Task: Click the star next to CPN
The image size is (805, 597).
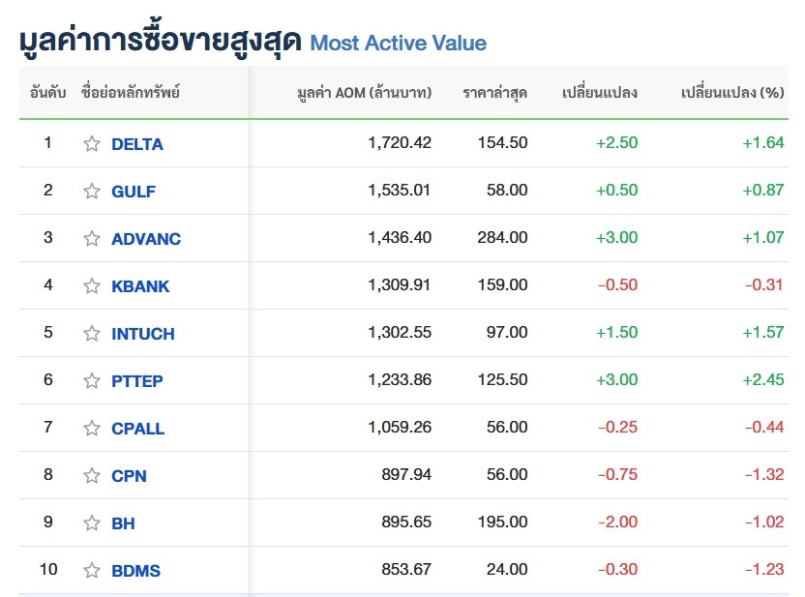Action: click(x=92, y=476)
